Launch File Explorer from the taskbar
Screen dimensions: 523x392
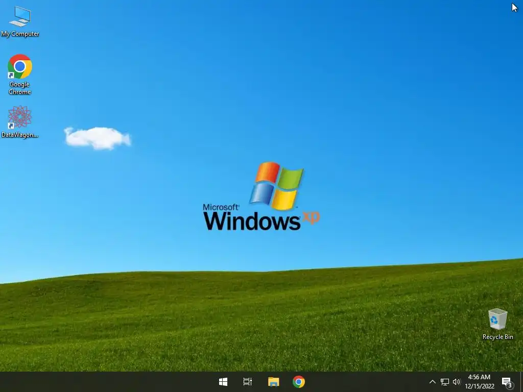(x=274, y=382)
